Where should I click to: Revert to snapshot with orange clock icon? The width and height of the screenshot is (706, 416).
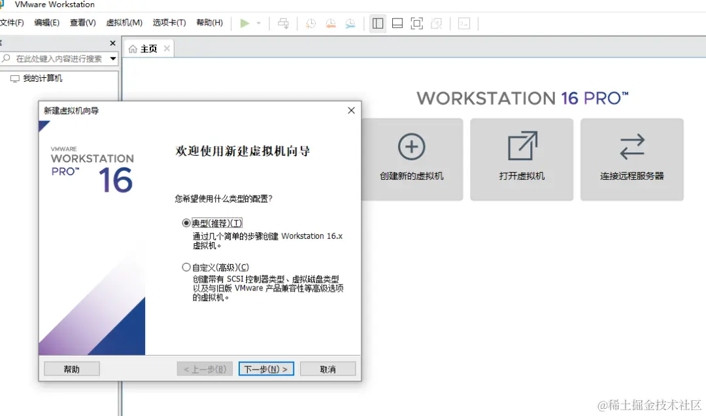330,23
